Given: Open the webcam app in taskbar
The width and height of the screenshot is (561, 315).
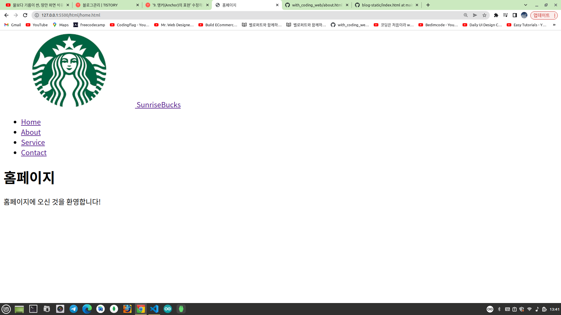Looking at the screenshot, I should click(60, 309).
